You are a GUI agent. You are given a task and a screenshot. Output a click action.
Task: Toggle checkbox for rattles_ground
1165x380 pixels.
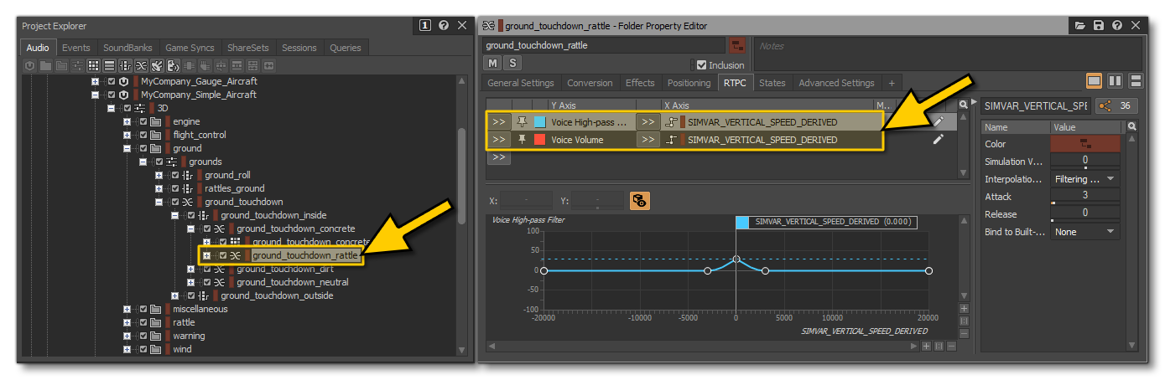pos(174,188)
